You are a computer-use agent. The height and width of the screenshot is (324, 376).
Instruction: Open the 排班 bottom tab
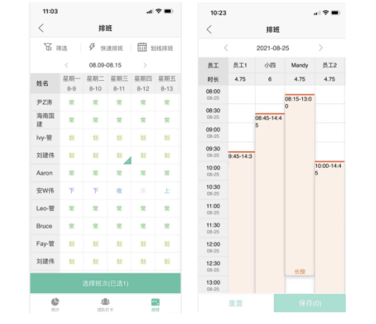(x=155, y=304)
